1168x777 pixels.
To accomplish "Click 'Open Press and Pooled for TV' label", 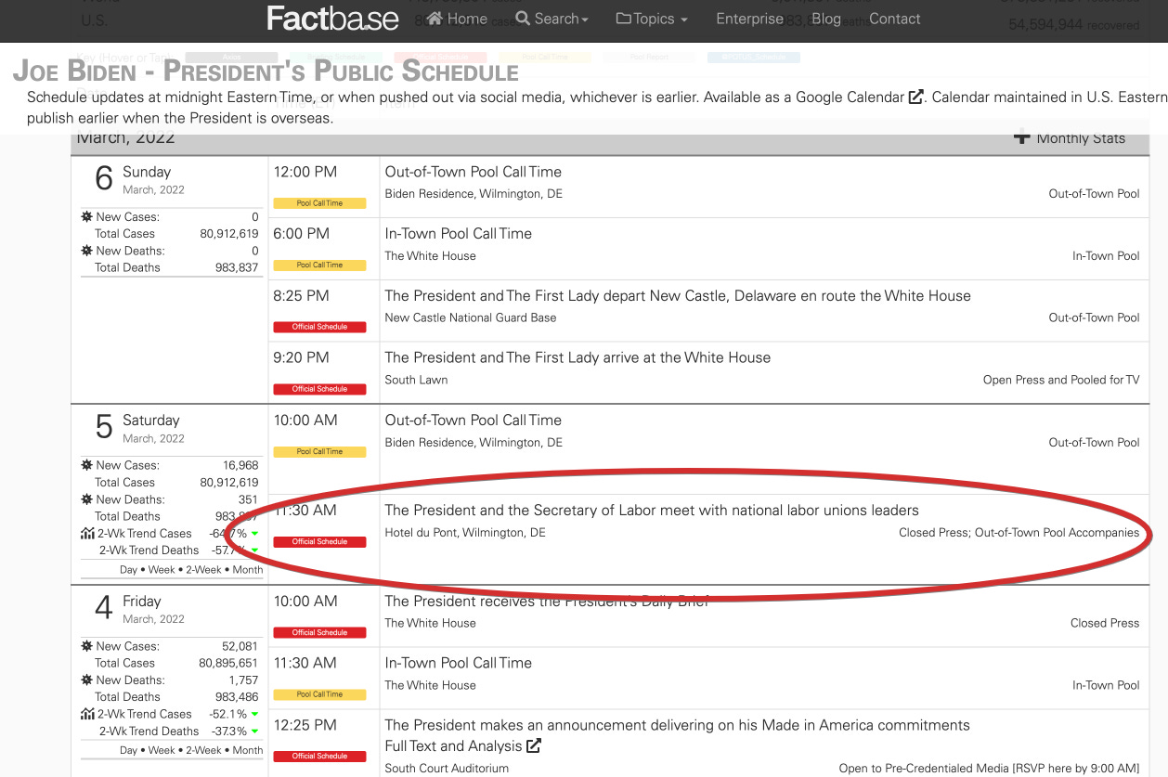I will tap(1061, 380).
